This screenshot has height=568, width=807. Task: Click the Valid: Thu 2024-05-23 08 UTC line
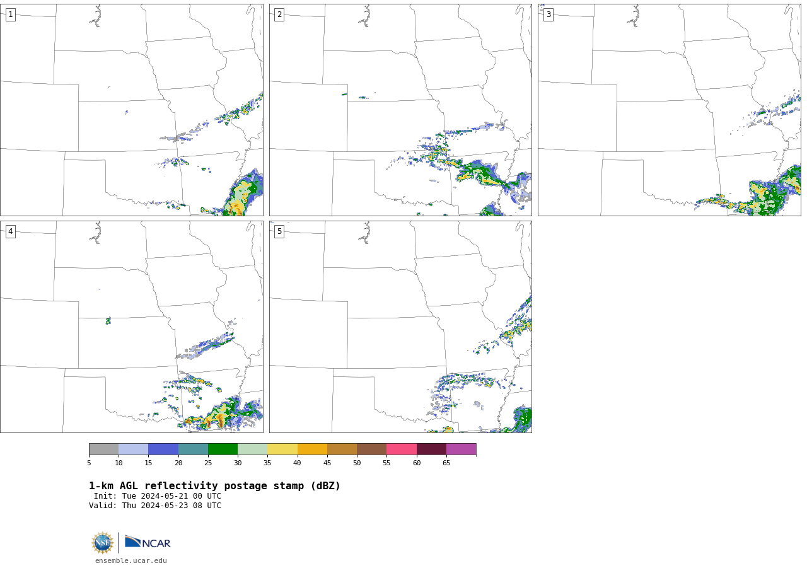tap(155, 506)
